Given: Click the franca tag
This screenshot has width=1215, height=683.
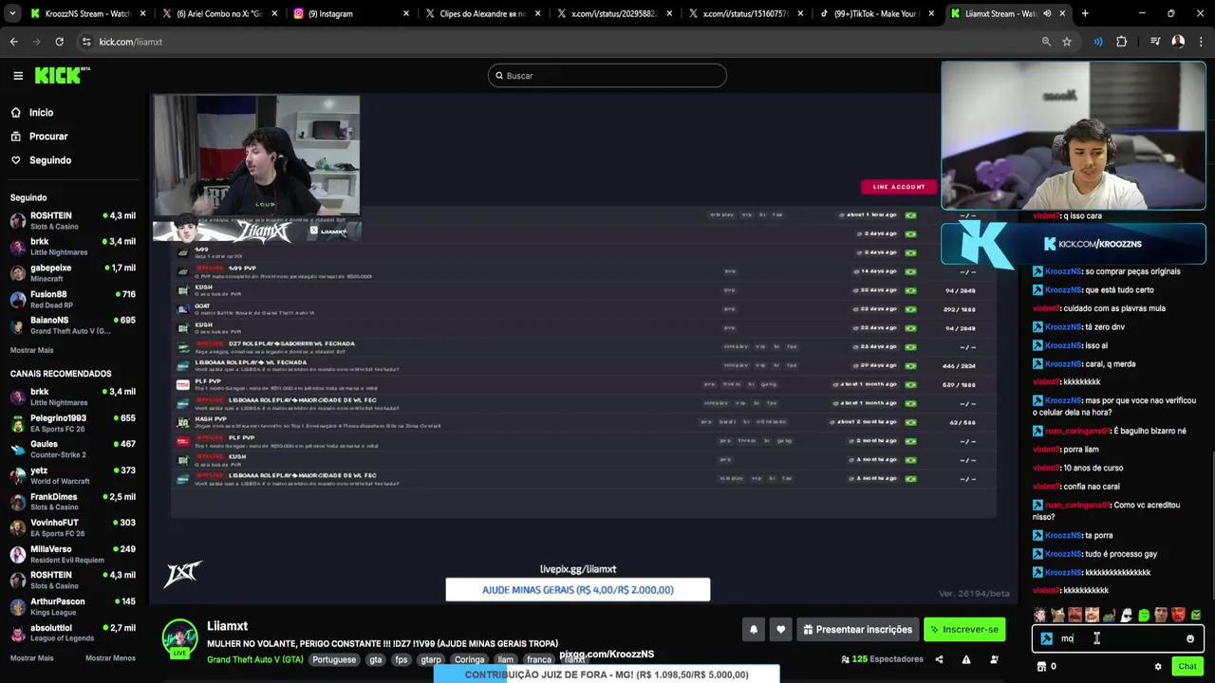Looking at the screenshot, I should click(x=539, y=659).
